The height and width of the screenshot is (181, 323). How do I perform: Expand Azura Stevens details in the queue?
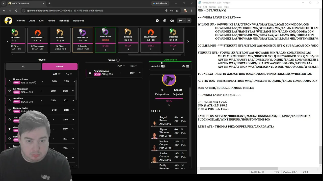pyautogui.click(x=140, y=73)
